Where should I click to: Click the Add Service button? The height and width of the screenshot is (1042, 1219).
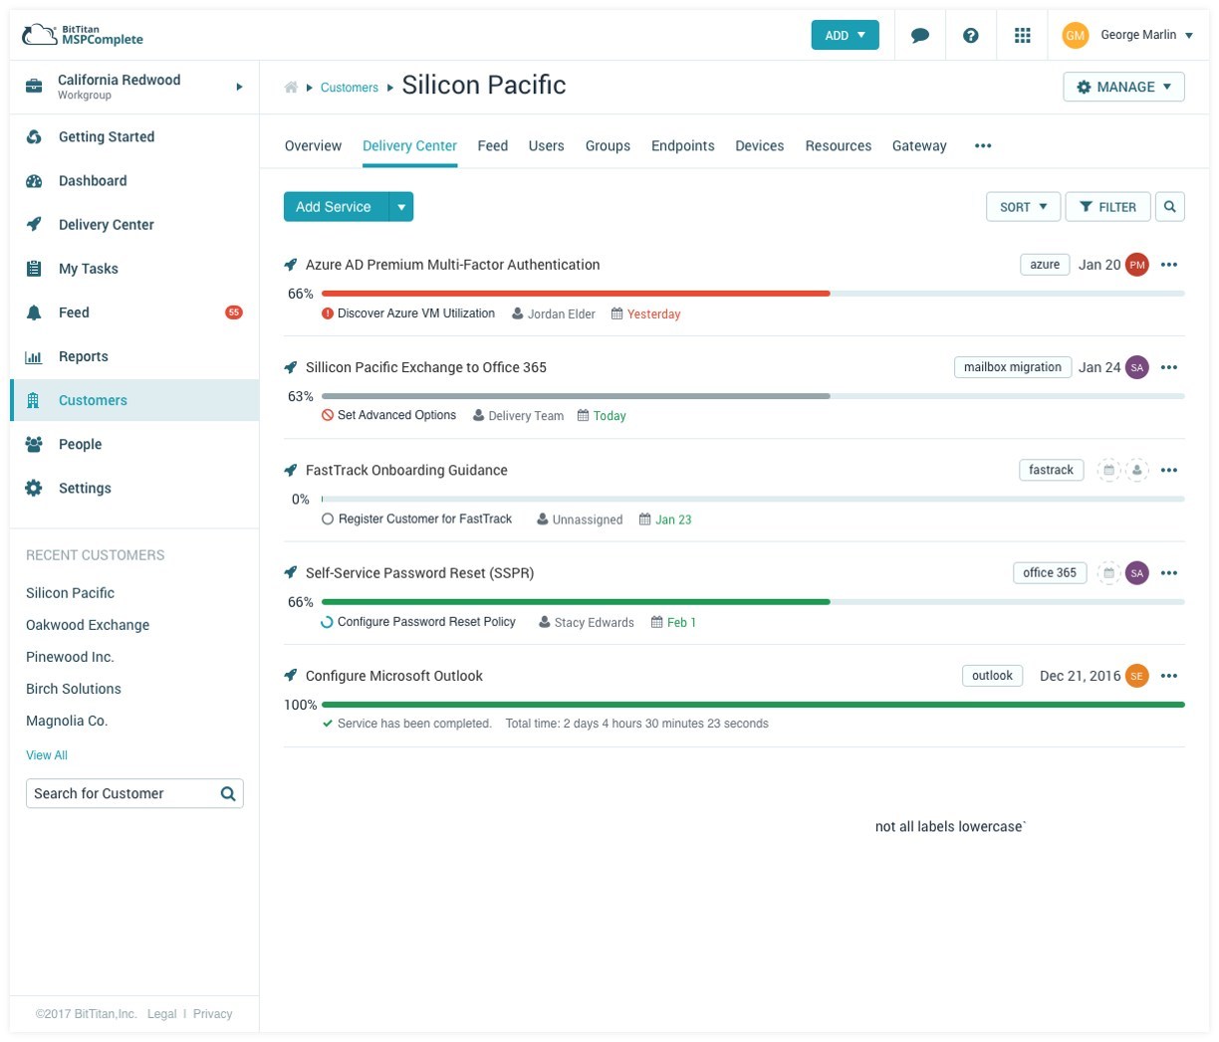coord(334,206)
